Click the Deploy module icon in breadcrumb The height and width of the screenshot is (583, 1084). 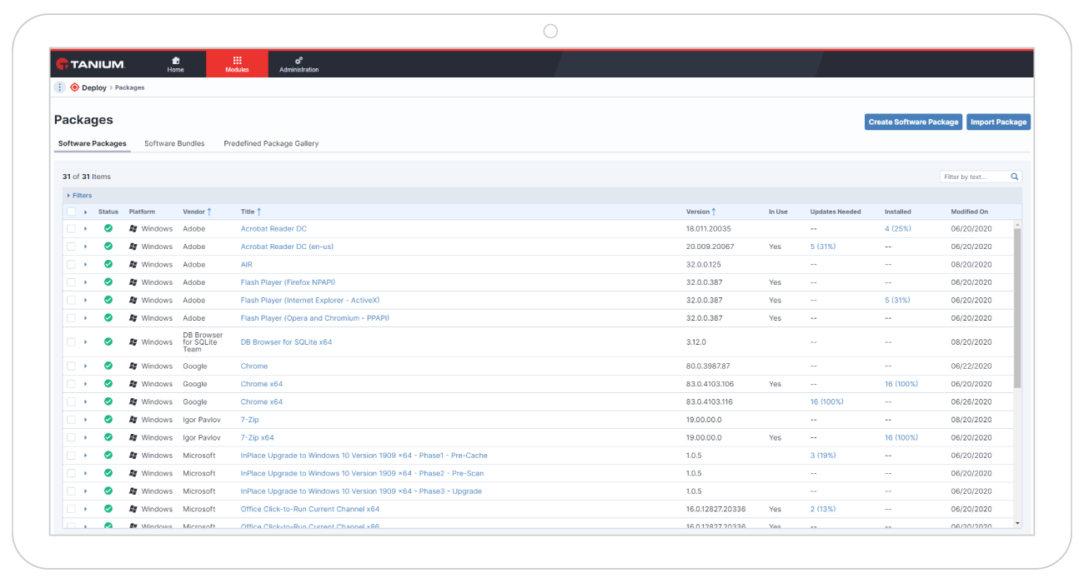(74, 87)
